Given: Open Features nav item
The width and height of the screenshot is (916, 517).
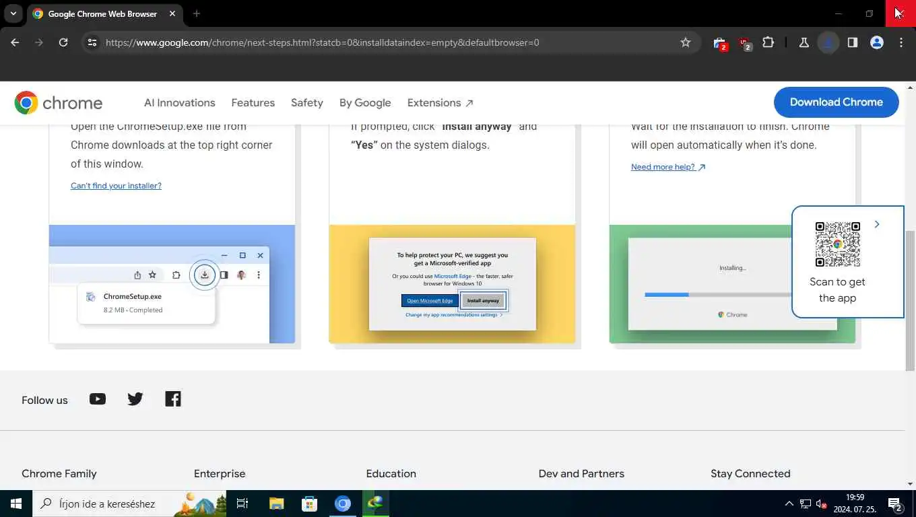Looking at the screenshot, I should click(253, 103).
